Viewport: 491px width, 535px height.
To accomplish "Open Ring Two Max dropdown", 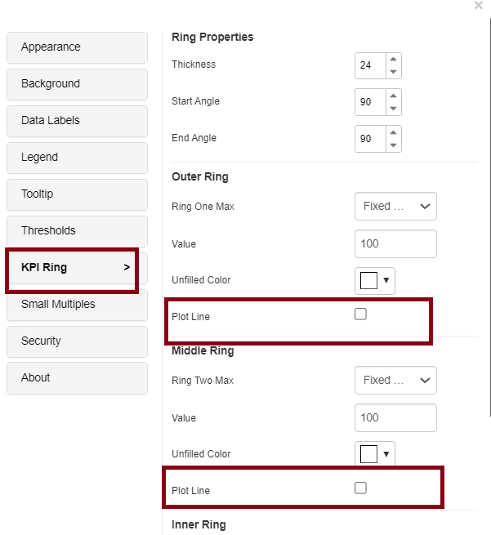I will point(395,381).
